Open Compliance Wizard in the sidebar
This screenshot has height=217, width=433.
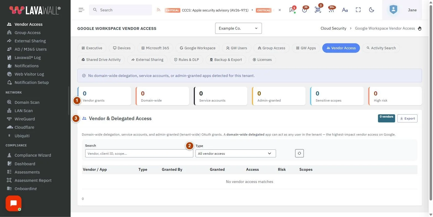pyautogui.click(x=33, y=155)
